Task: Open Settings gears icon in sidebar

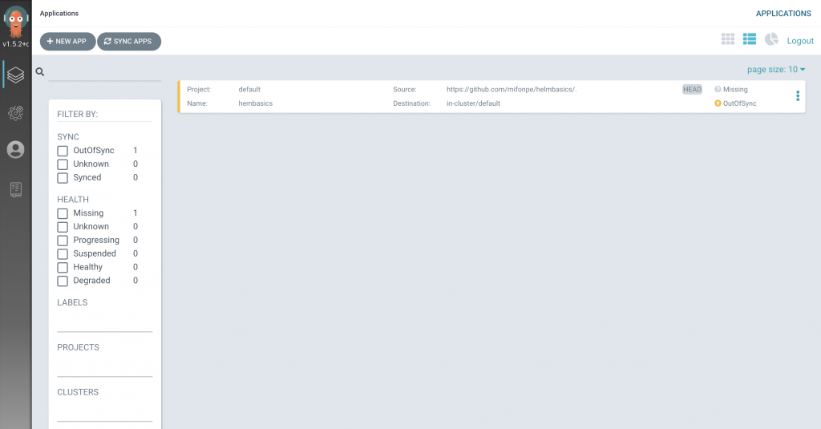Action: [16, 112]
